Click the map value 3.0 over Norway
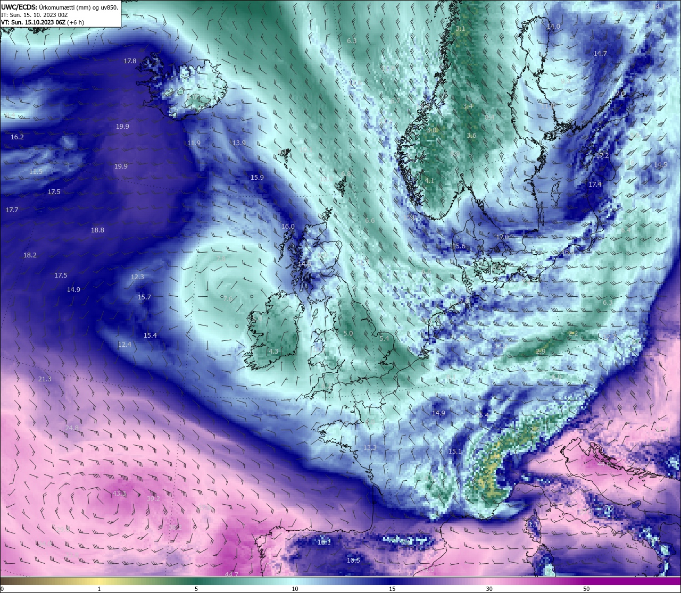 pyautogui.click(x=431, y=130)
